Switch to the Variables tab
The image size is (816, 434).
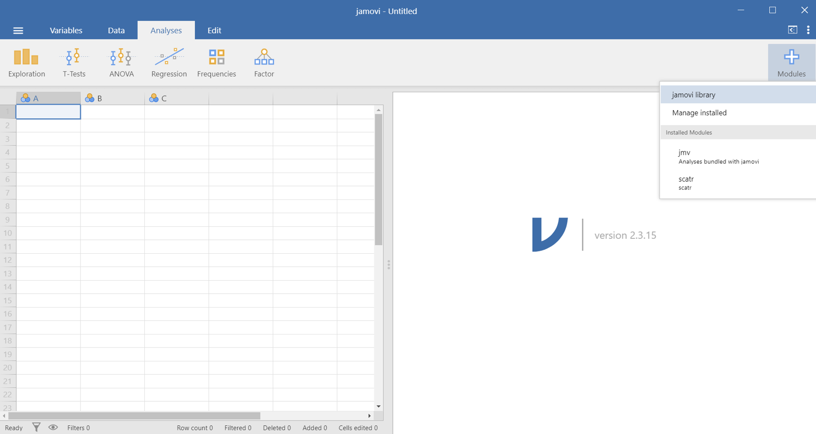66,30
